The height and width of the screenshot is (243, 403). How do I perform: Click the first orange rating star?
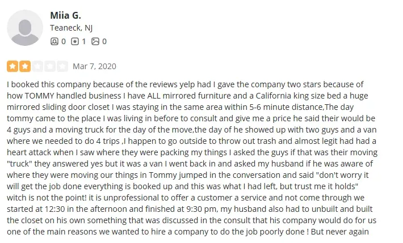click(12, 66)
